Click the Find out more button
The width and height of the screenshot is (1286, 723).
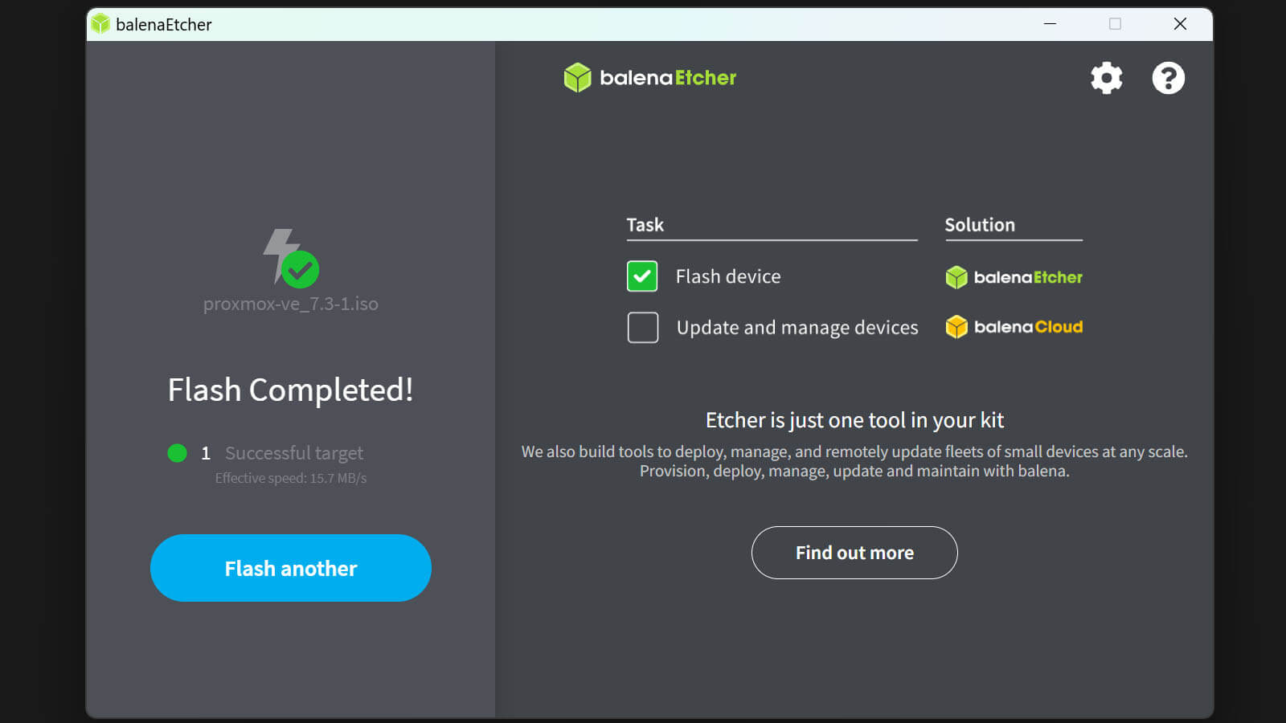click(x=854, y=553)
